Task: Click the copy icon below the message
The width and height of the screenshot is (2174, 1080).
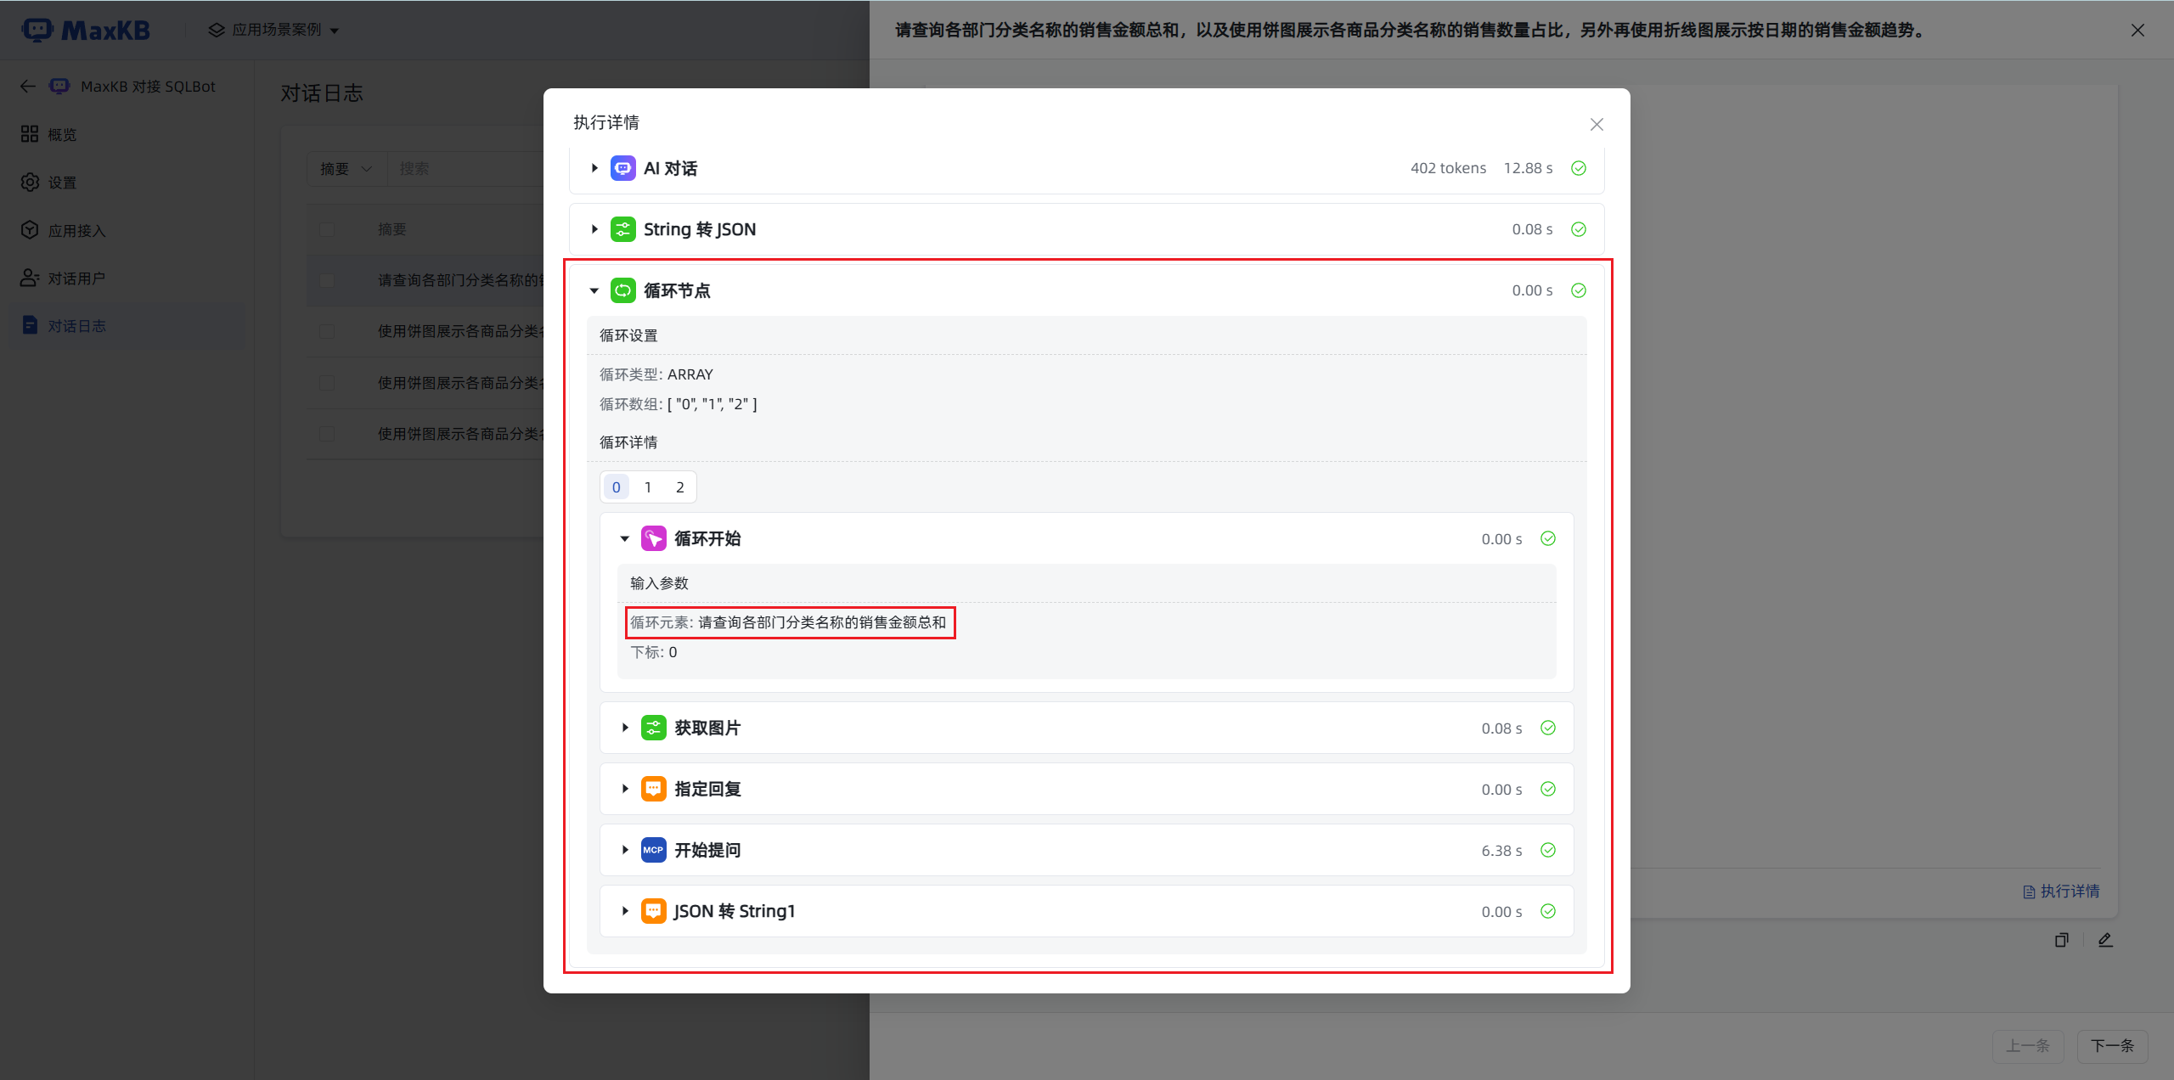Action: pyautogui.click(x=2061, y=940)
